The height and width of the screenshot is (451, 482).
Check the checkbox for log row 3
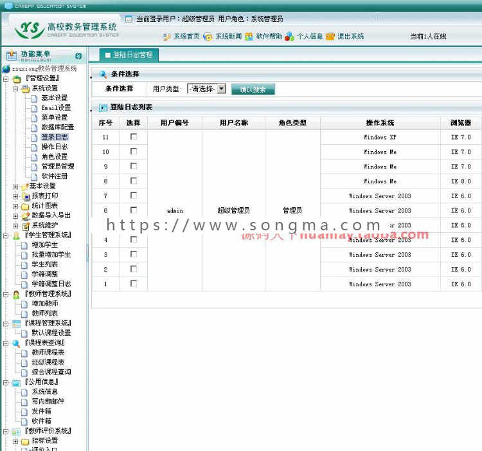[x=134, y=254]
